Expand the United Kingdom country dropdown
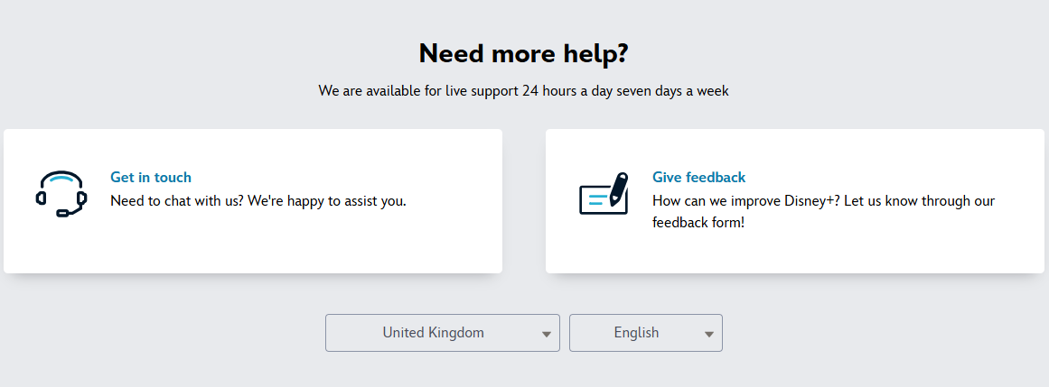The image size is (1049, 387). [442, 333]
